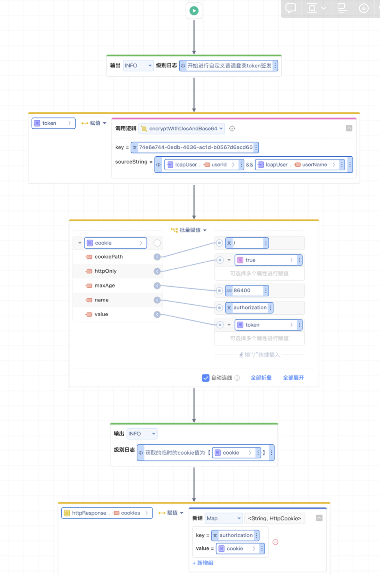The height and width of the screenshot is (579, 380).
Task: Open more options for slash value field
Action: (266, 243)
